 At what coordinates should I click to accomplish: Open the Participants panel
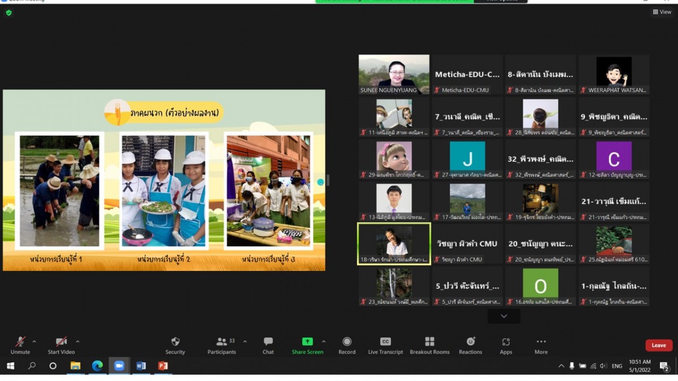[221, 342]
